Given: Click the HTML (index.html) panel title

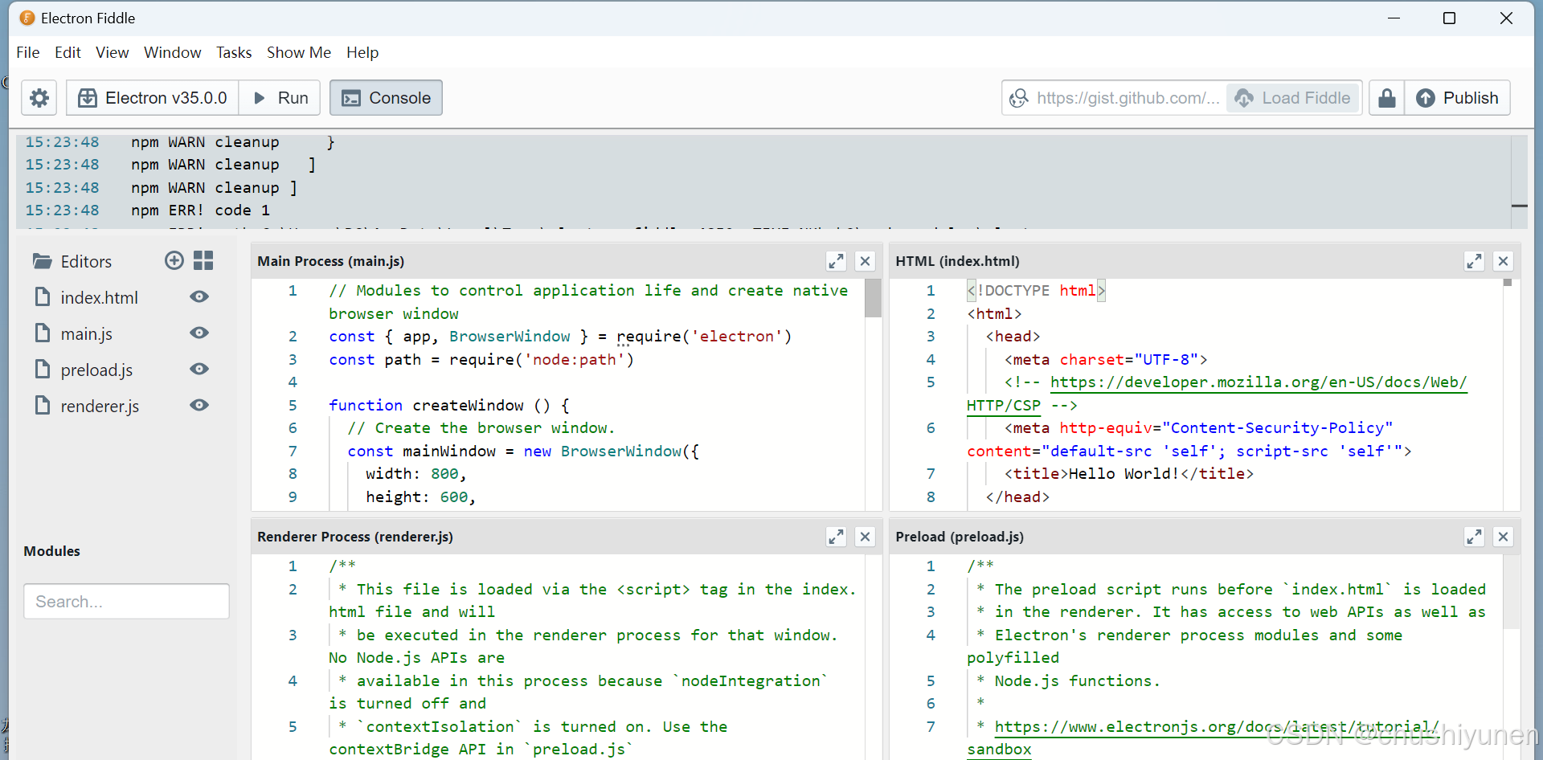Looking at the screenshot, I should (957, 261).
